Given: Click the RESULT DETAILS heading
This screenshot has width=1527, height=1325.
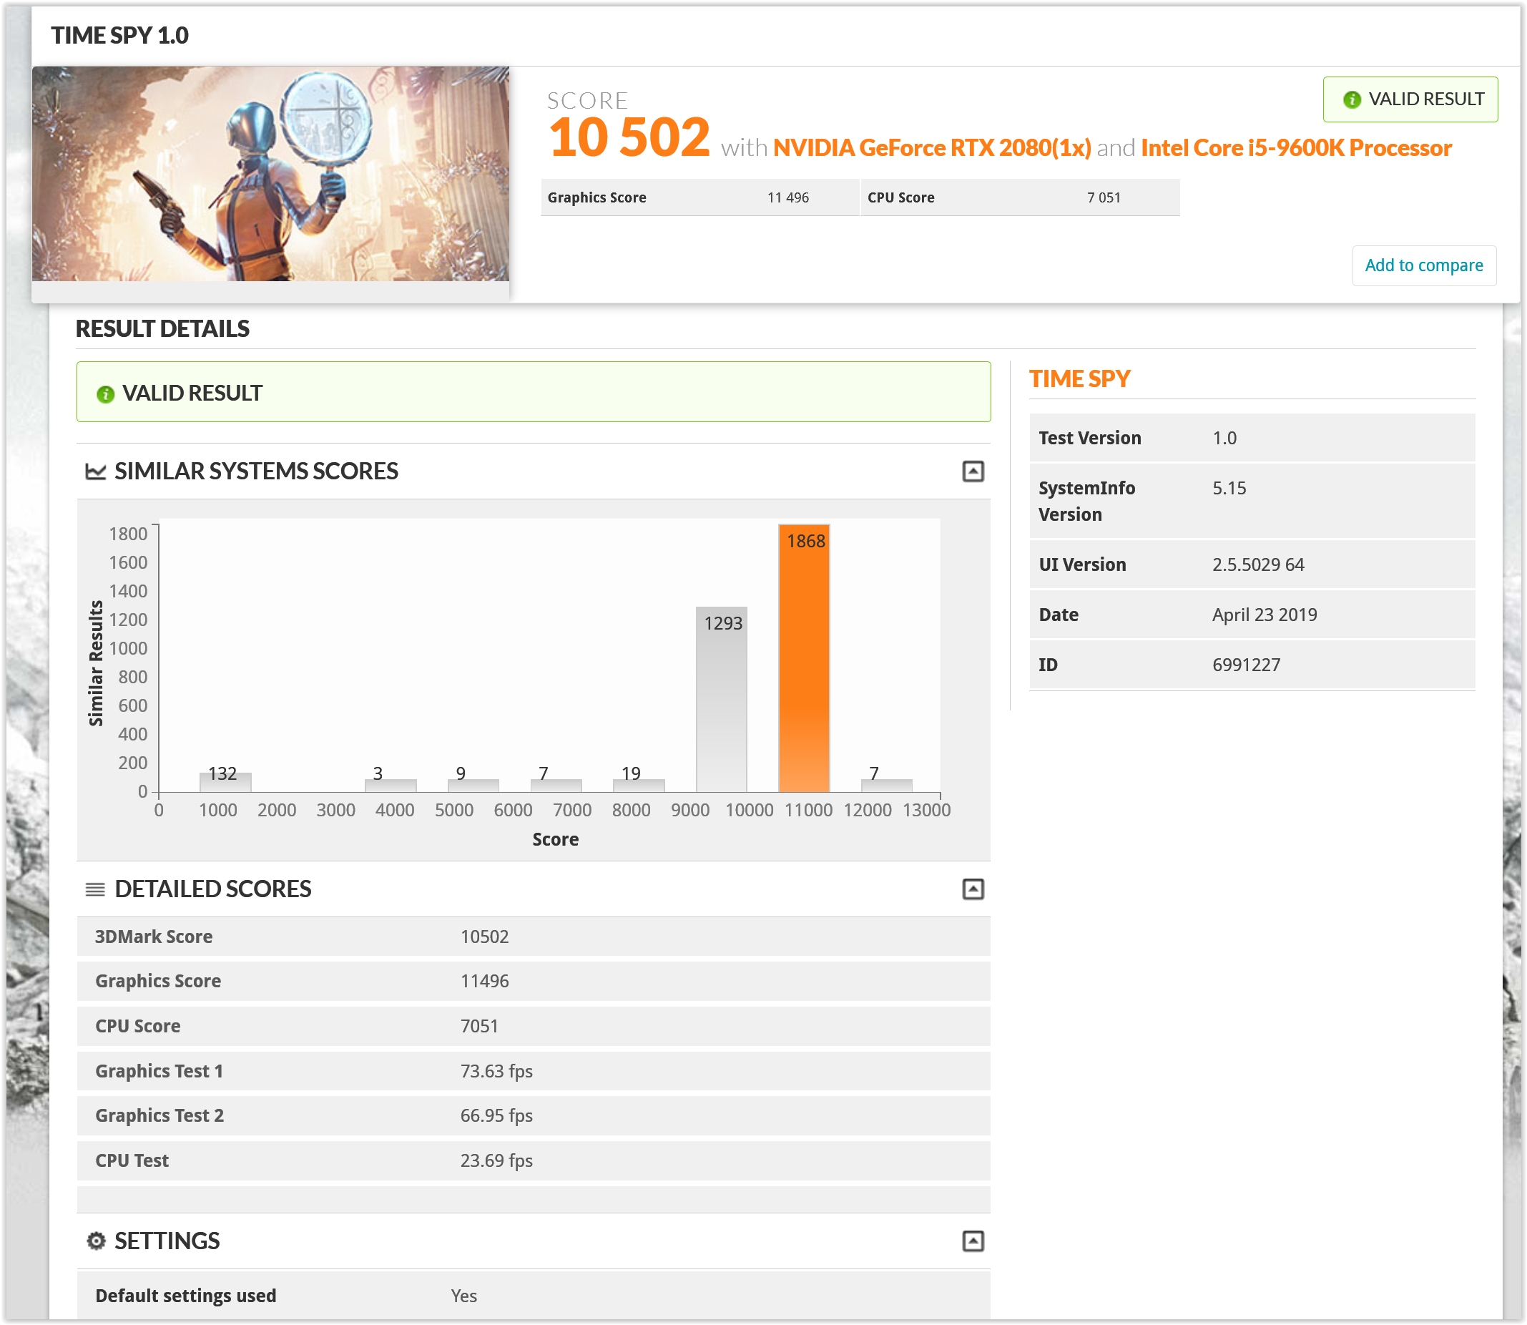Looking at the screenshot, I should tap(162, 329).
